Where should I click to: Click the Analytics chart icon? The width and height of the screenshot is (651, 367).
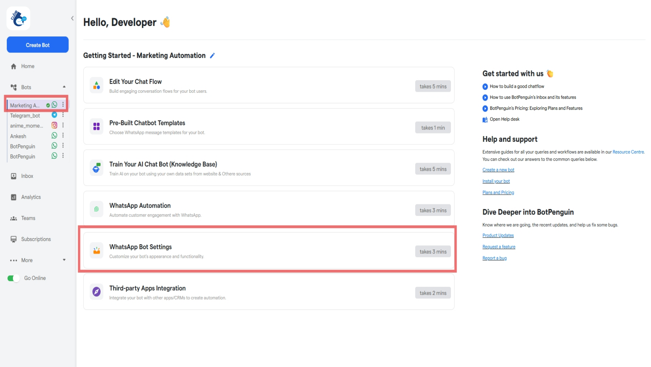(14, 197)
